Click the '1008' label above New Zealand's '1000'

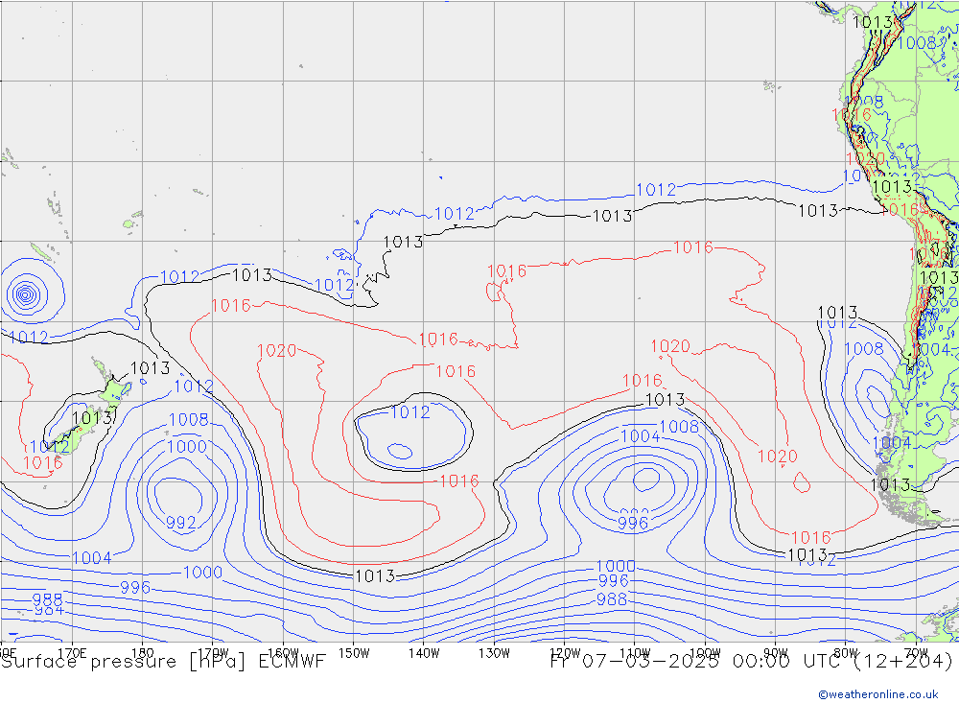188,420
